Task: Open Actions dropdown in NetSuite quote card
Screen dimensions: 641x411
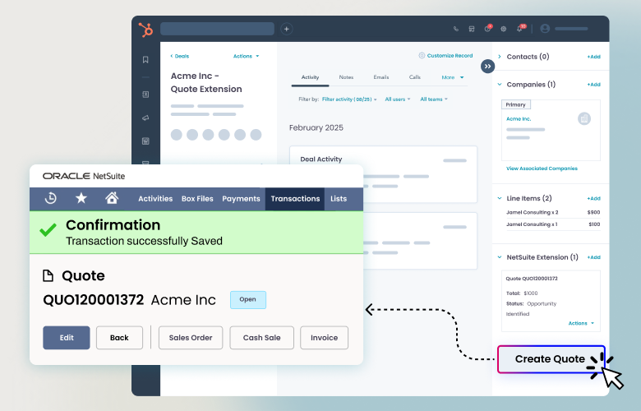Action: coord(581,324)
